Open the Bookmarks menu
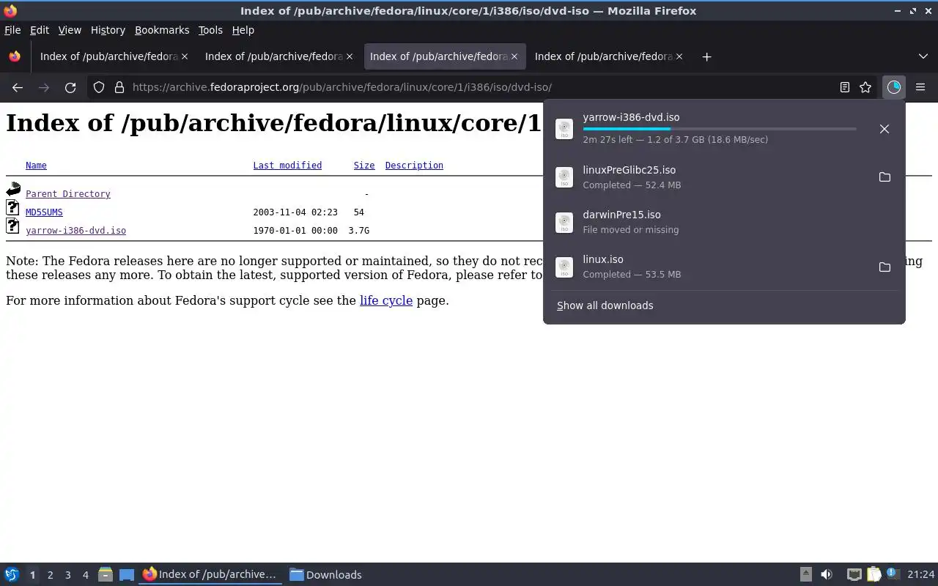 pyautogui.click(x=162, y=30)
